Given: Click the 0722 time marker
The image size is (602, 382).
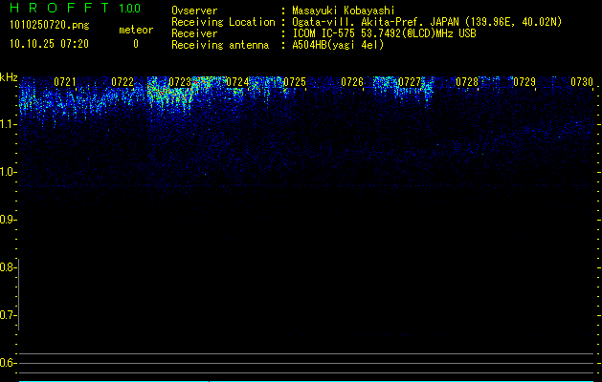Looking at the screenshot, I should coord(123,82).
